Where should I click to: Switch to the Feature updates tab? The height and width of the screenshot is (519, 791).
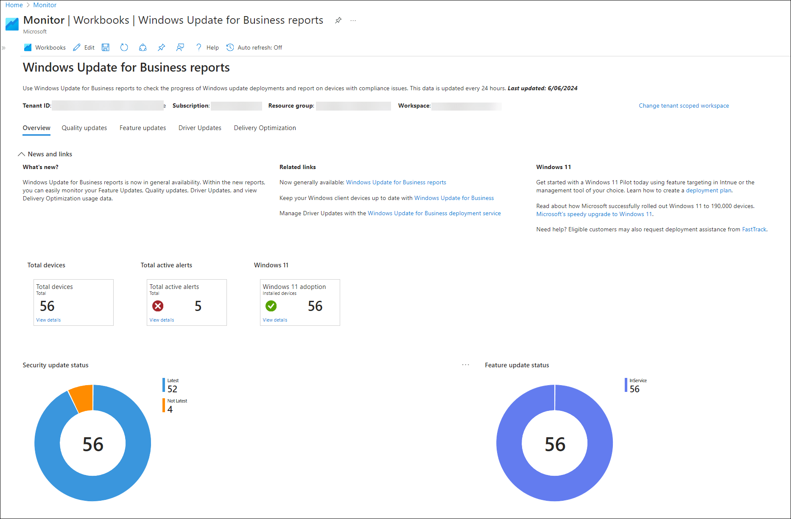(143, 128)
